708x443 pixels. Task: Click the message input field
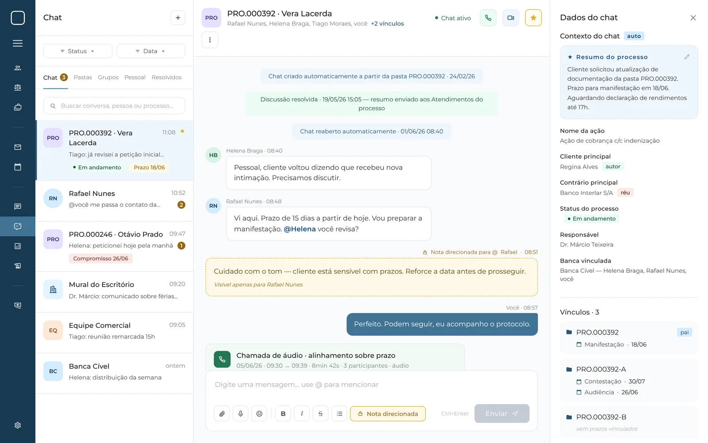click(x=372, y=385)
